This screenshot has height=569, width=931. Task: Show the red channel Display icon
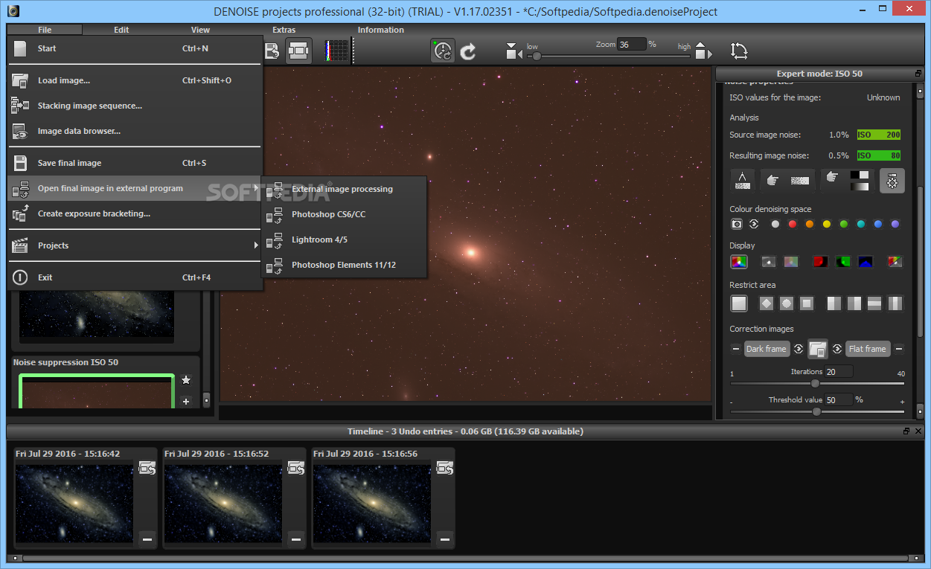tap(820, 261)
